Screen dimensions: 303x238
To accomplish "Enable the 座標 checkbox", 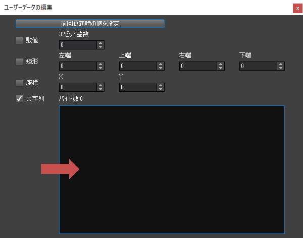I will (19, 83).
